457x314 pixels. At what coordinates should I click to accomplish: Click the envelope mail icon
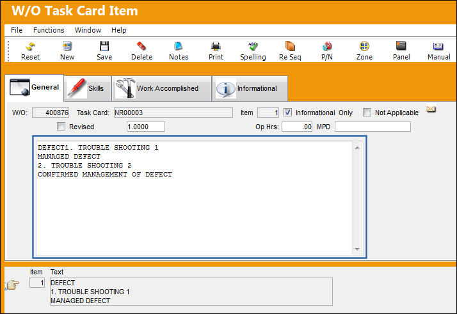[x=431, y=109]
